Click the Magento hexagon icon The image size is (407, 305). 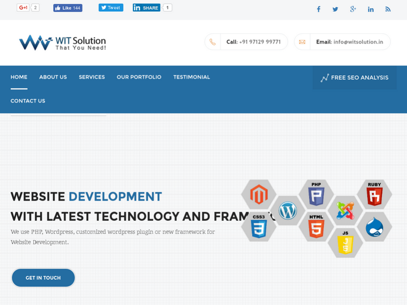(x=258, y=194)
